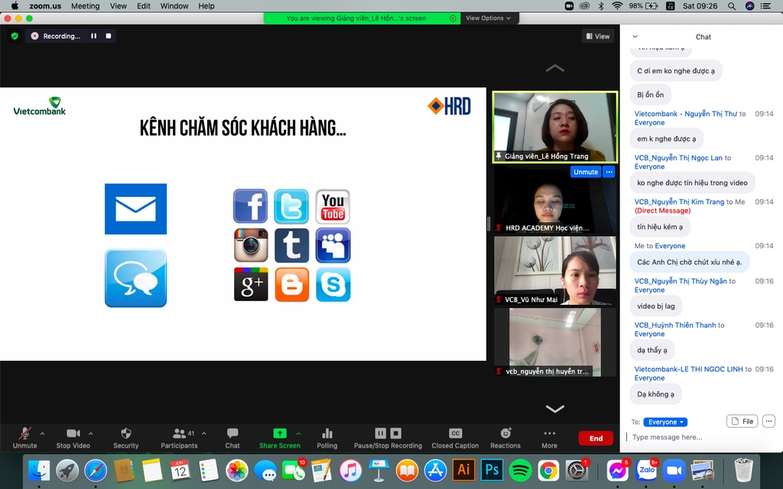Open Finder from the Dock

click(x=39, y=471)
